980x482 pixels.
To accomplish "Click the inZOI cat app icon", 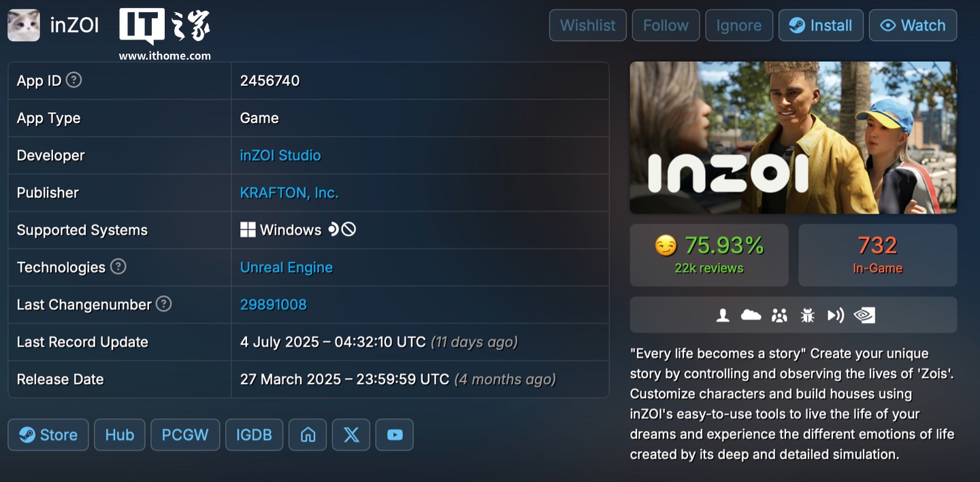I will point(24,25).
